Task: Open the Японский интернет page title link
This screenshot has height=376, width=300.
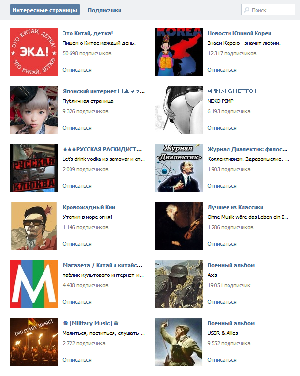Action: coord(104,91)
